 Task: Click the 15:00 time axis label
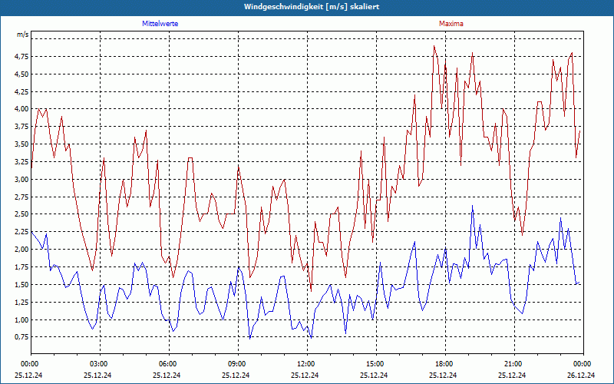click(375, 364)
